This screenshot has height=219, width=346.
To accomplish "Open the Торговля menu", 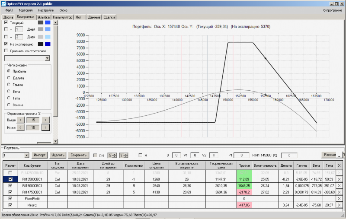I will 26,10.
